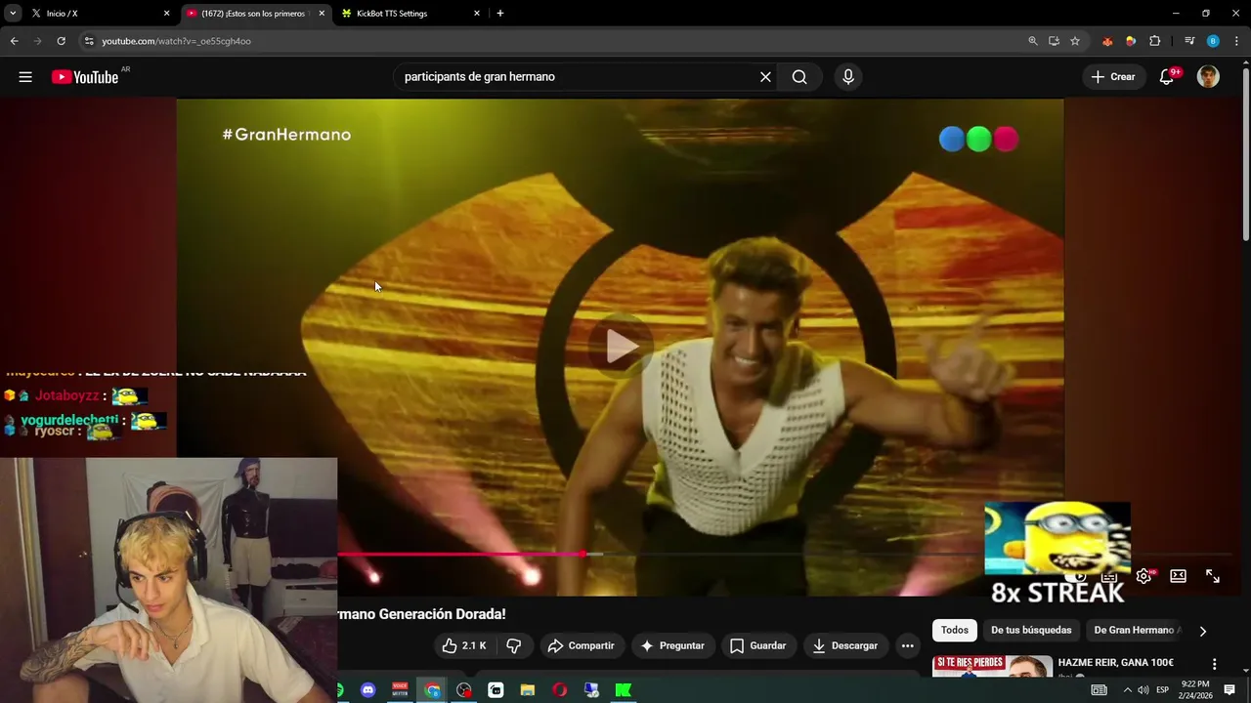1251x703 pixels.
Task: Save video with Guardar
Action: [x=758, y=645]
